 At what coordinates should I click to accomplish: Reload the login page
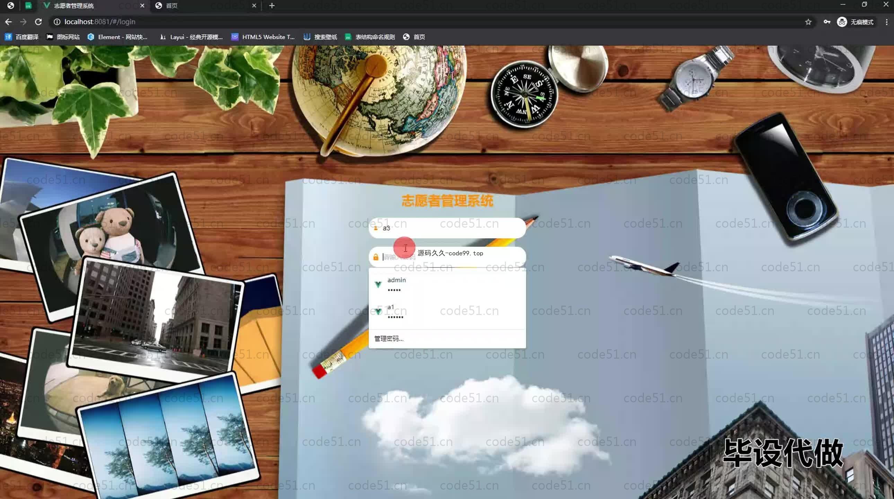pyautogui.click(x=38, y=22)
